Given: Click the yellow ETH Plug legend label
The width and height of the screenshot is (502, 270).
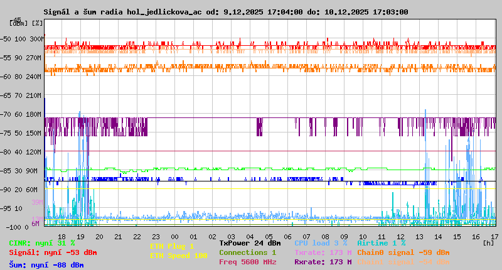Looking at the screenshot, I should tap(172, 247).
